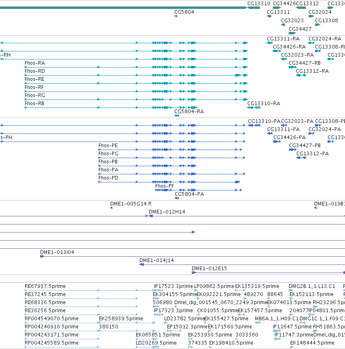Select the Fhos-PD protein feature

point(169,182)
